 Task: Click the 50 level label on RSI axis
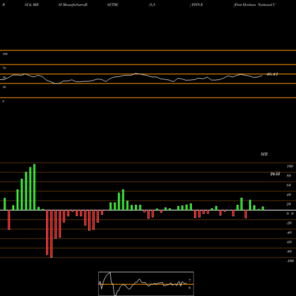click(x=4, y=78)
